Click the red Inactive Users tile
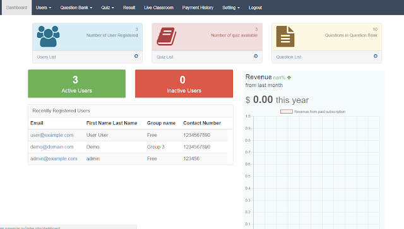Image resolution: width=404 pixels, height=229 pixels. [x=184, y=84]
